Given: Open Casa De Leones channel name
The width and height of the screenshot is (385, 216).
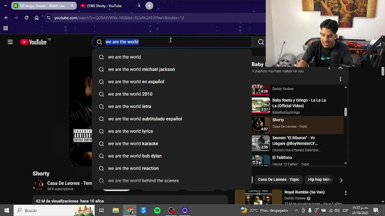Looking at the screenshot, I should click(x=70, y=183).
